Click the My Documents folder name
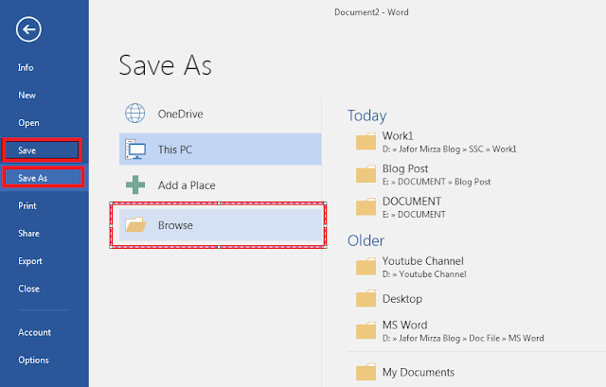This screenshot has width=606, height=387. (419, 372)
